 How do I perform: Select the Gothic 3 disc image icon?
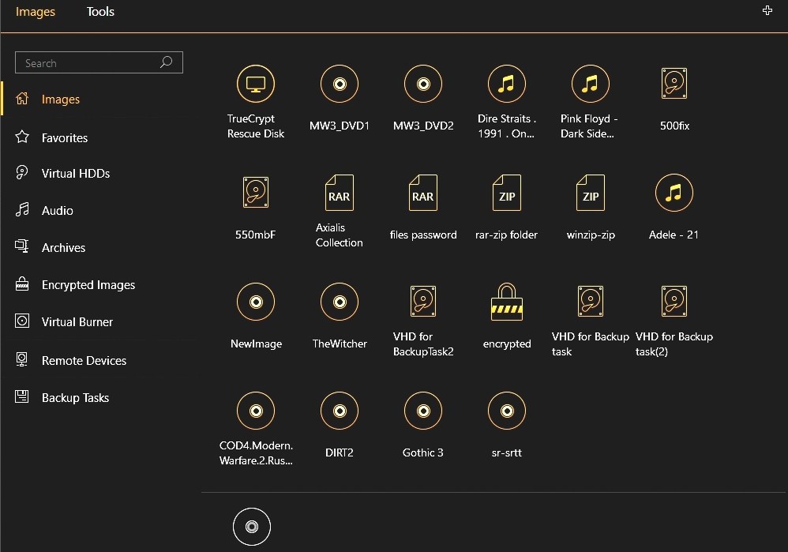pos(423,411)
